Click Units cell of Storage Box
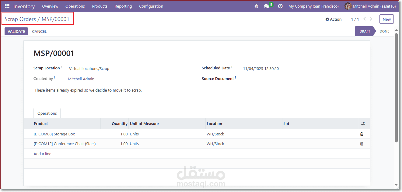Viewport: 402px width, 192px height. click(x=134, y=134)
